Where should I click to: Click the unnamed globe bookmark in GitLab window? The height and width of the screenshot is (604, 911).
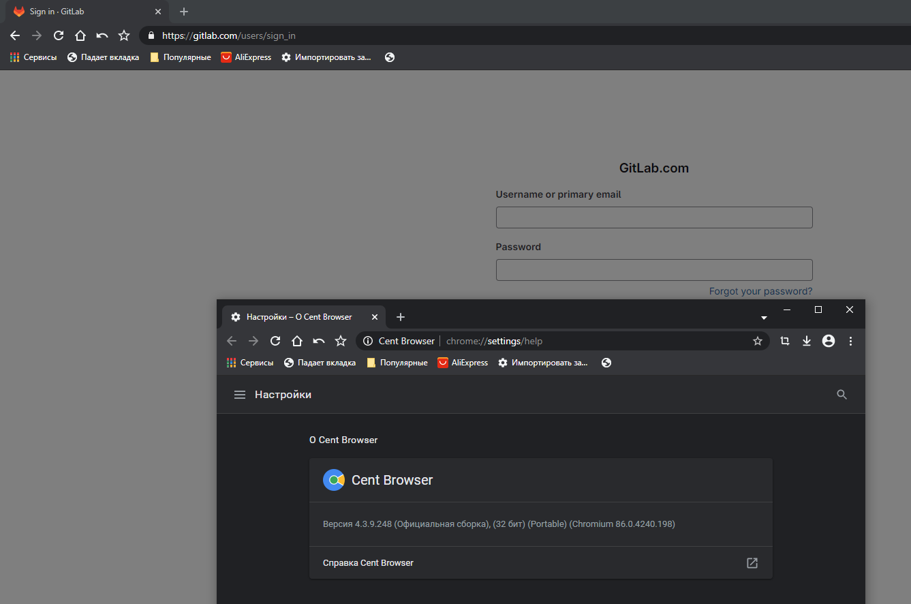click(390, 57)
